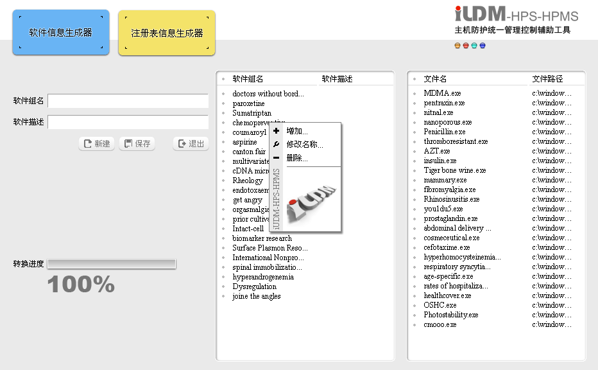This screenshot has width=598, height=370.
Task: Choose 修改名称... from the context menu
Action: 305,145
